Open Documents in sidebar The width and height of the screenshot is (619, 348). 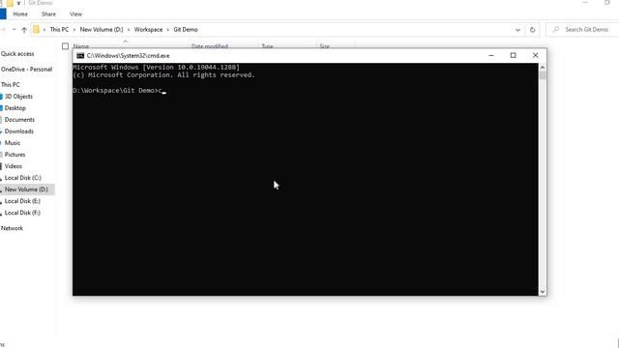coord(19,120)
